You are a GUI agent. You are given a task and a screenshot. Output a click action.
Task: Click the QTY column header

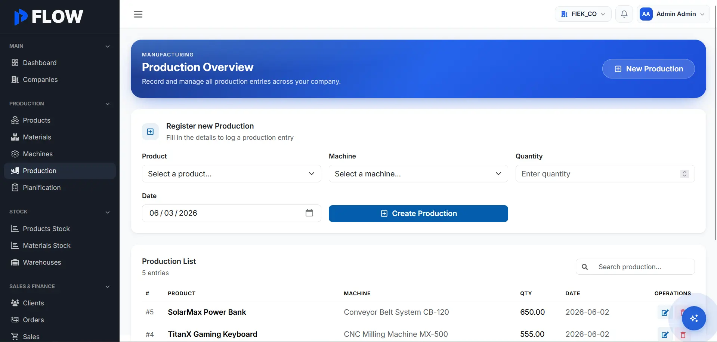click(x=526, y=293)
